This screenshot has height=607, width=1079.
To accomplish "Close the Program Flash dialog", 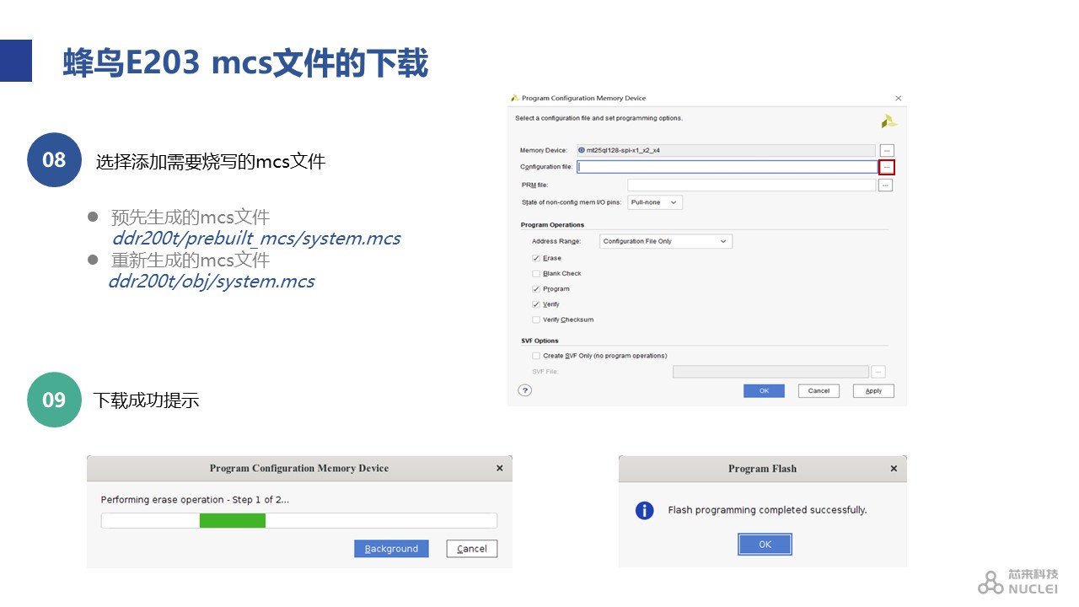I will 894,469.
